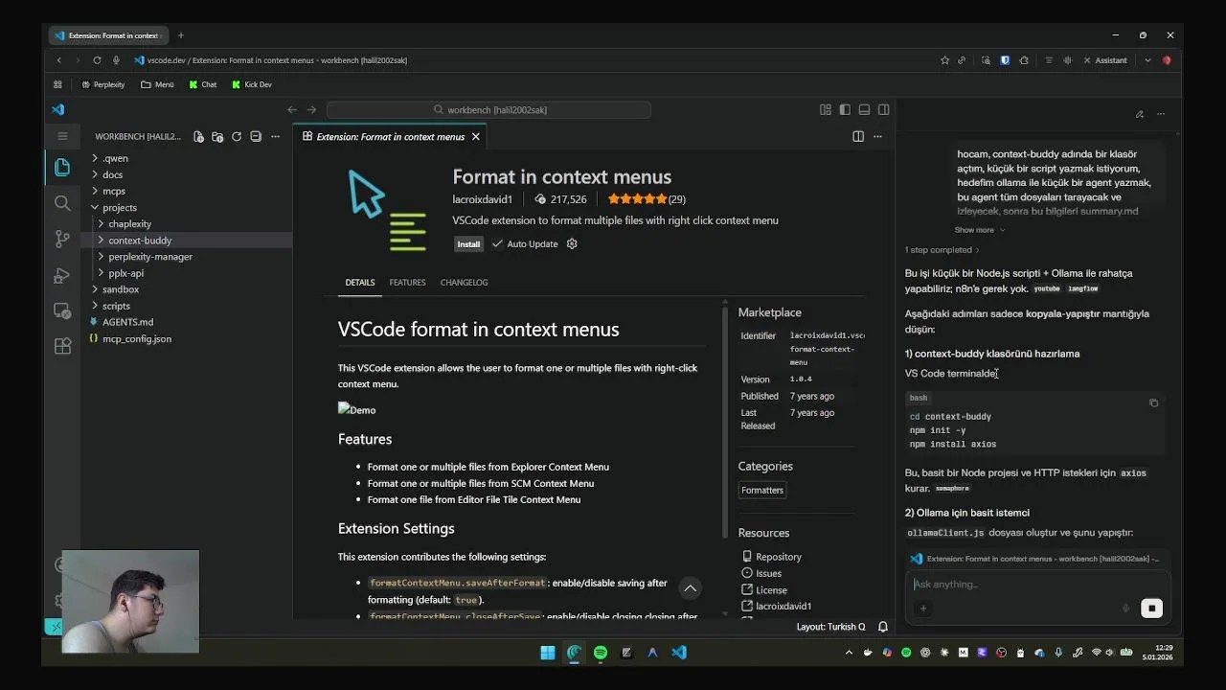Image resolution: width=1226 pixels, height=690 pixels.
Task: Go back with editor navigation arrow
Action: point(292,109)
